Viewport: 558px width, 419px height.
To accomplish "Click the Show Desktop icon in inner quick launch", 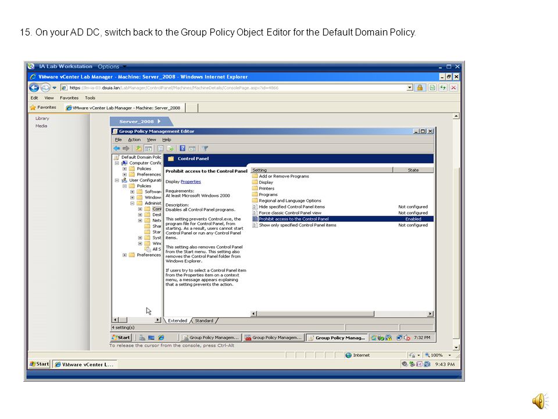I will (x=151, y=338).
